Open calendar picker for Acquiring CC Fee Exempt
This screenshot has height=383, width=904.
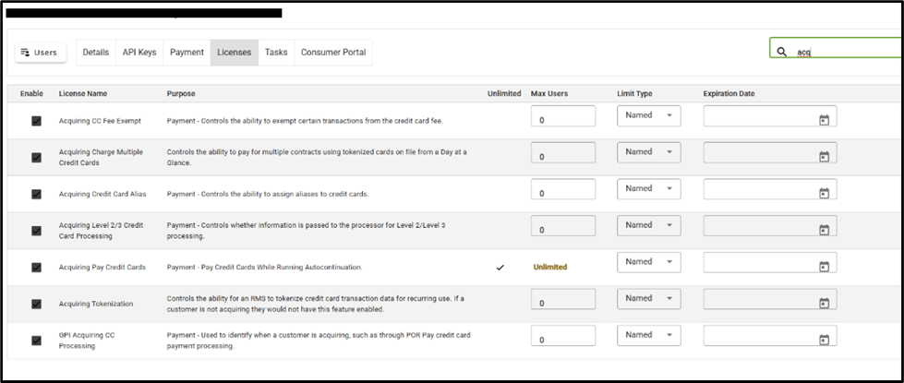(824, 120)
